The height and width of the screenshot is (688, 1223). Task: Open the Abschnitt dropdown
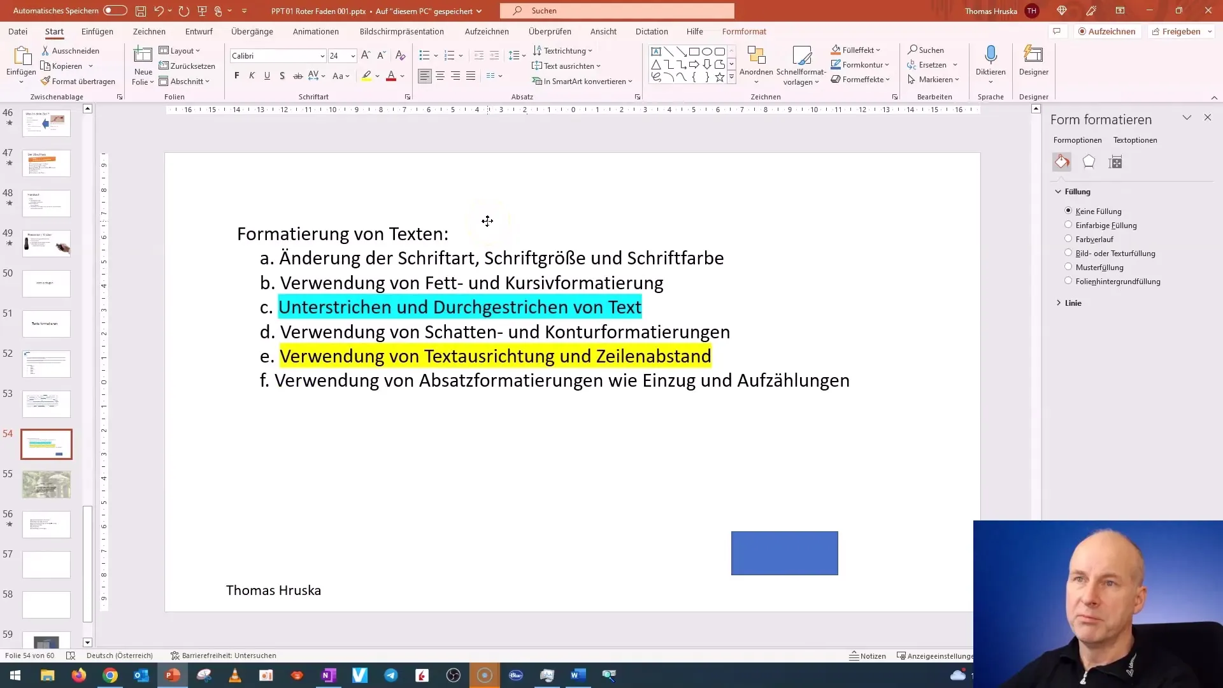tap(184, 81)
